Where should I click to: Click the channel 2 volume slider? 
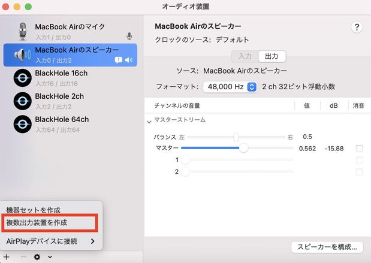pyautogui.click(x=237, y=171)
